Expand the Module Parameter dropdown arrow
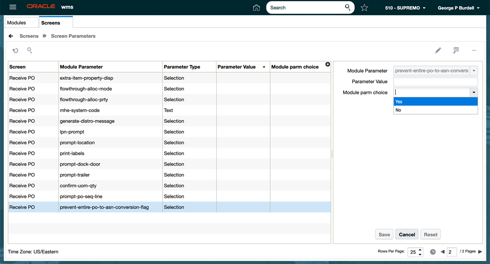The width and height of the screenshot is (490, 264). (474, 71)
